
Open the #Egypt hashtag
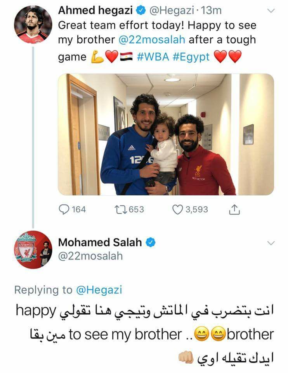[191, 57]
